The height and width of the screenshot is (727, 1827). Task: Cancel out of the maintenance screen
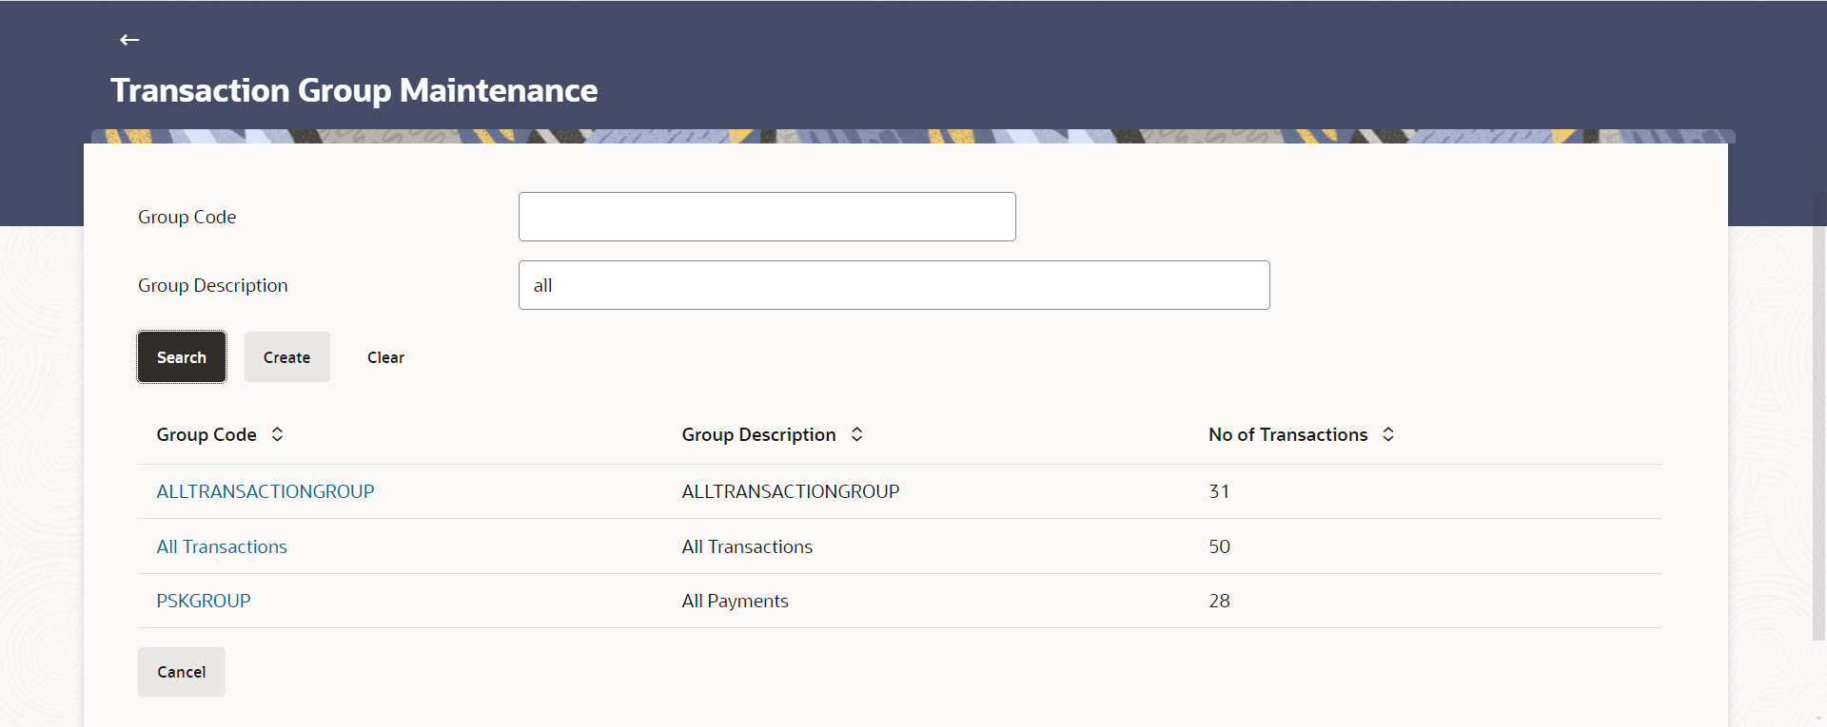[x=181, y=672]
